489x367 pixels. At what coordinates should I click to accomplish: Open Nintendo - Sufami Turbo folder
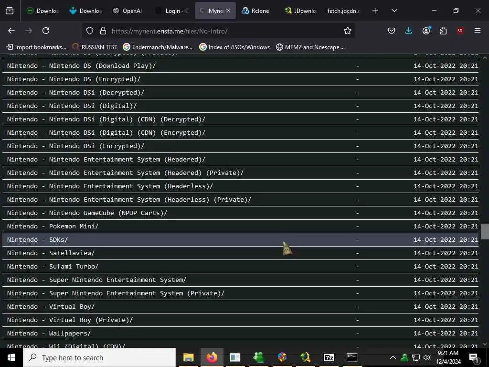(x=53, y=267)
